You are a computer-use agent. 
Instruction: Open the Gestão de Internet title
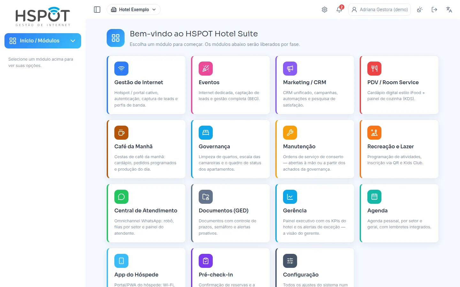click(139, 82)
